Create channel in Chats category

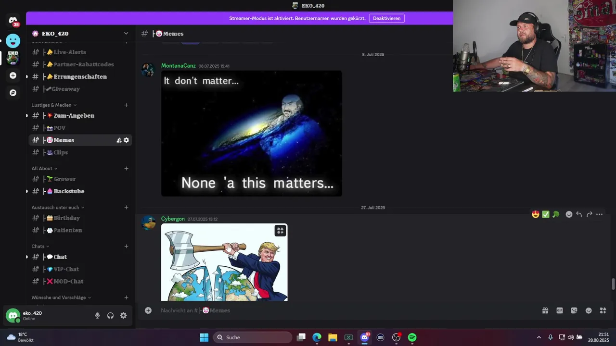[127, 247]
